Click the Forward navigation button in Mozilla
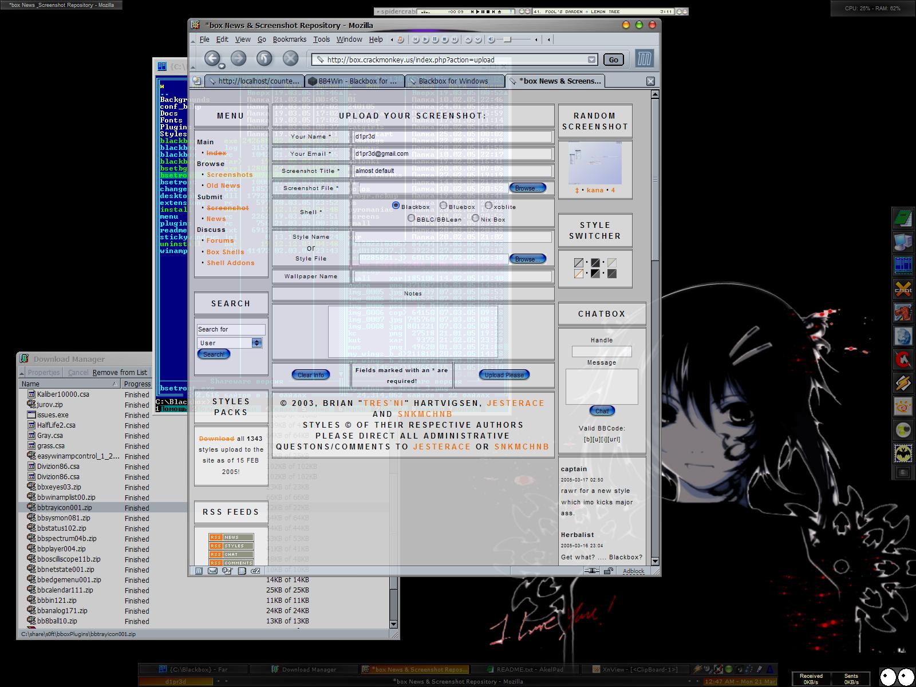916x687 pixels. (x=238, y=58)
